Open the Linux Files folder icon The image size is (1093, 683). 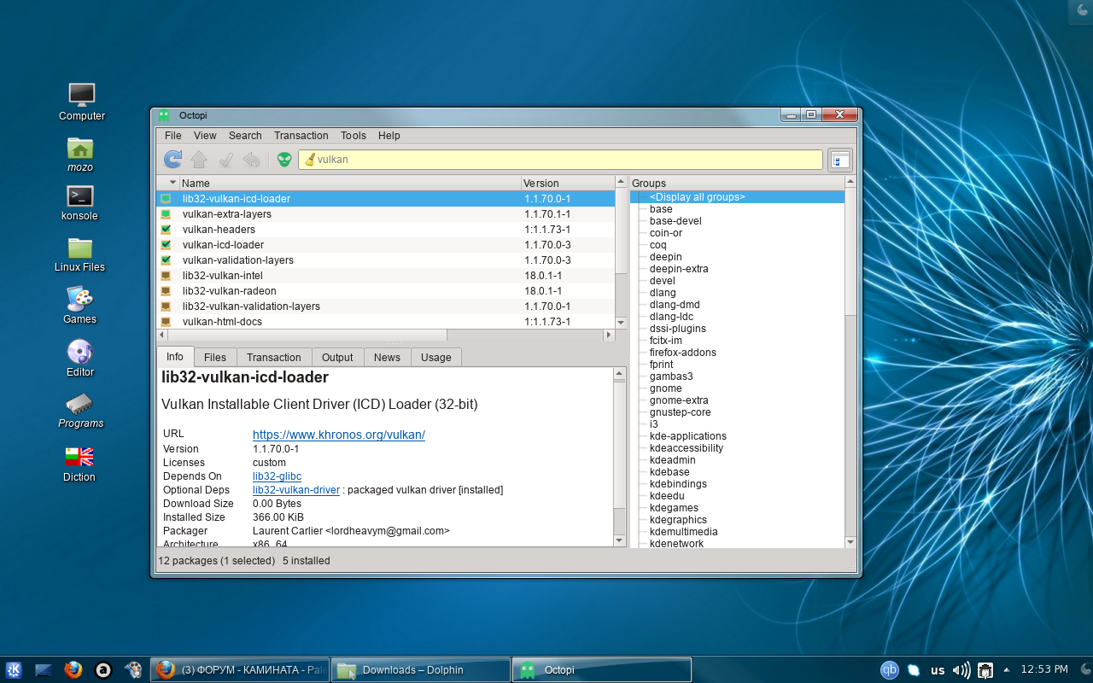[80, 248]
